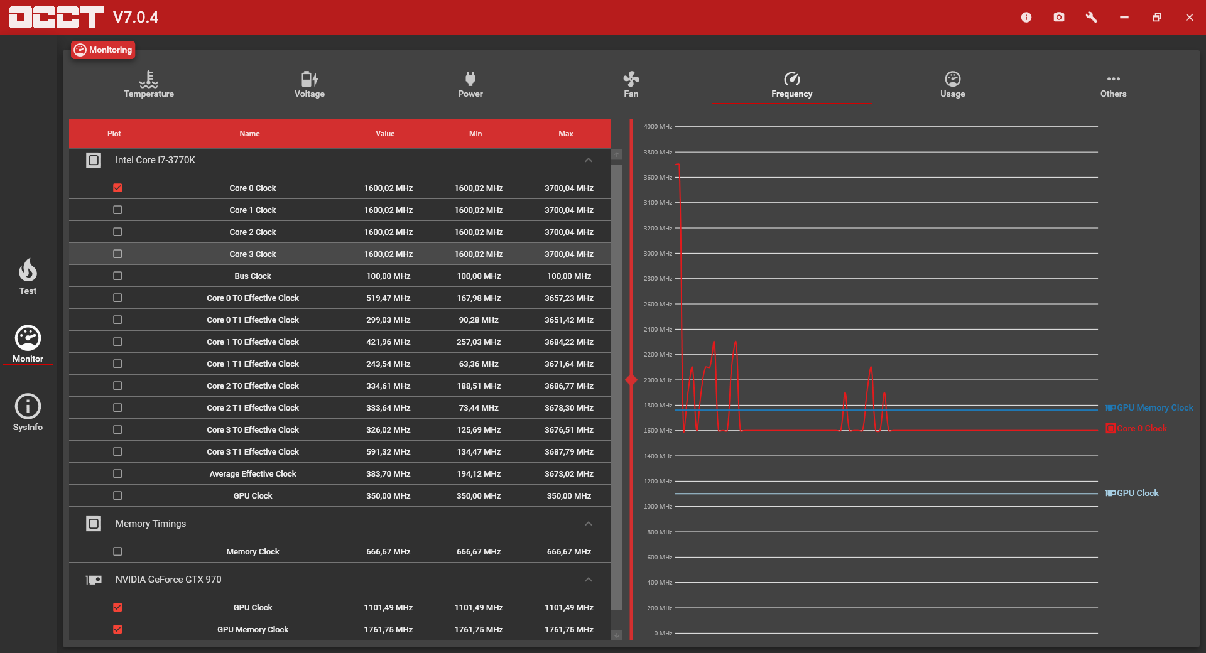This screenshot has width=1206, height=653.
Task: Click the camera screenshot icon
Action: pyautogui.click(x=1059, y=17)
